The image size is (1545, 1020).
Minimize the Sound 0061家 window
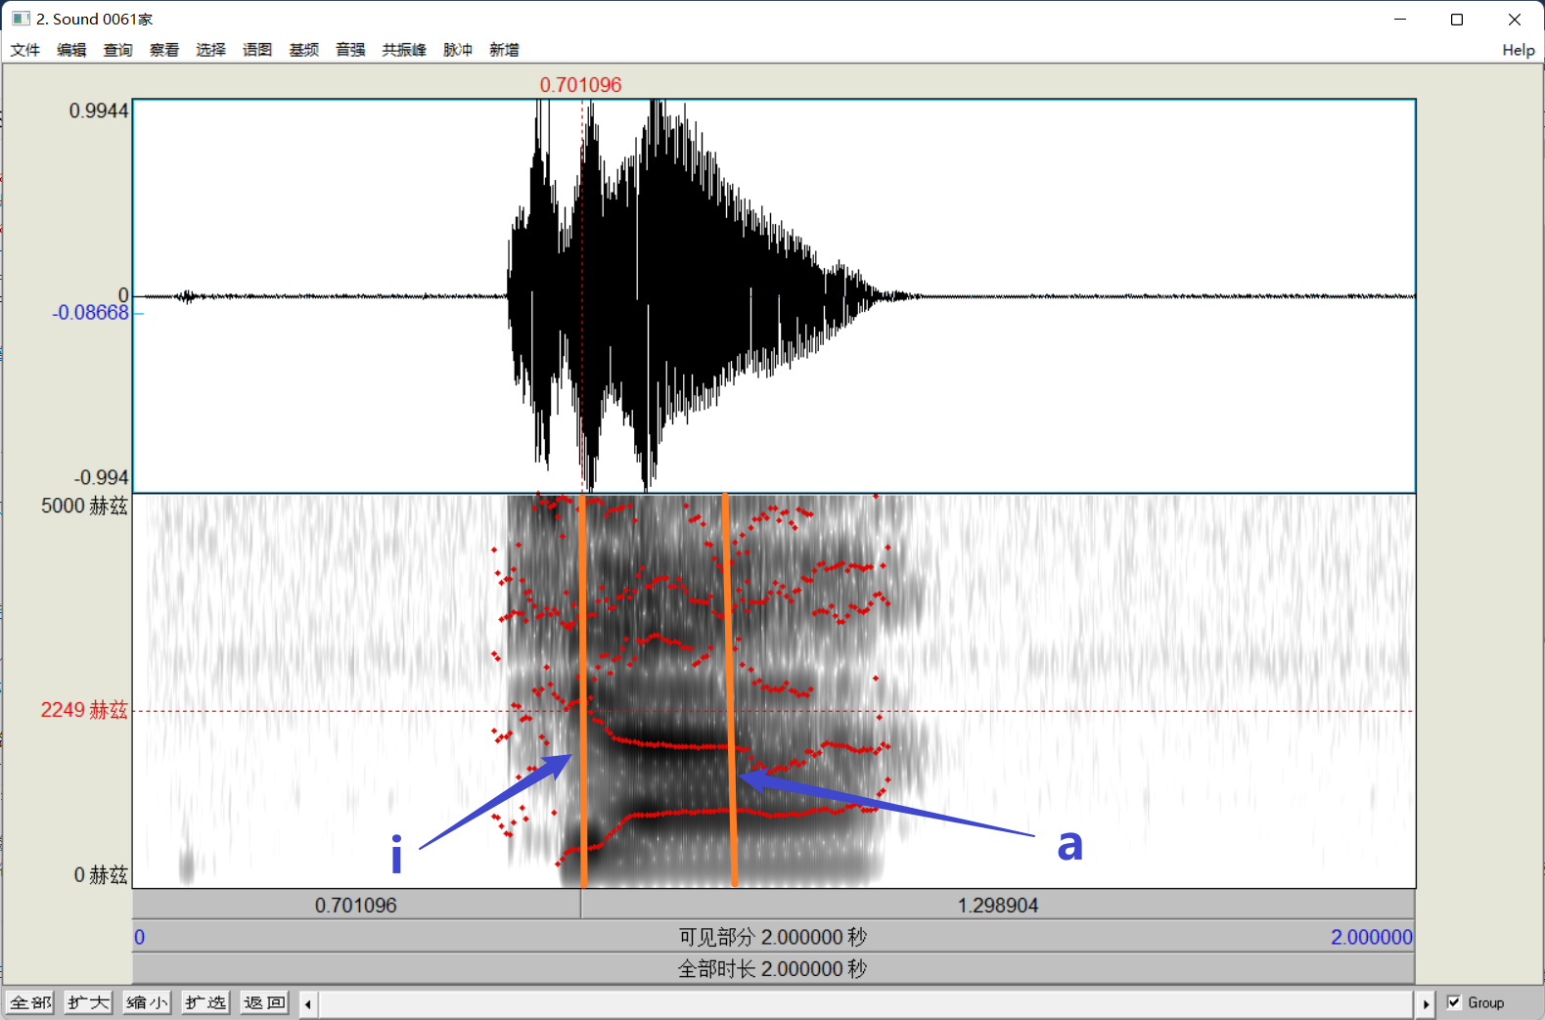(1400, 20)
